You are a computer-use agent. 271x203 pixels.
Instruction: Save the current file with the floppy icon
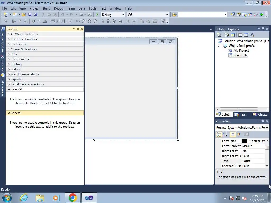(x=30, y=15)
